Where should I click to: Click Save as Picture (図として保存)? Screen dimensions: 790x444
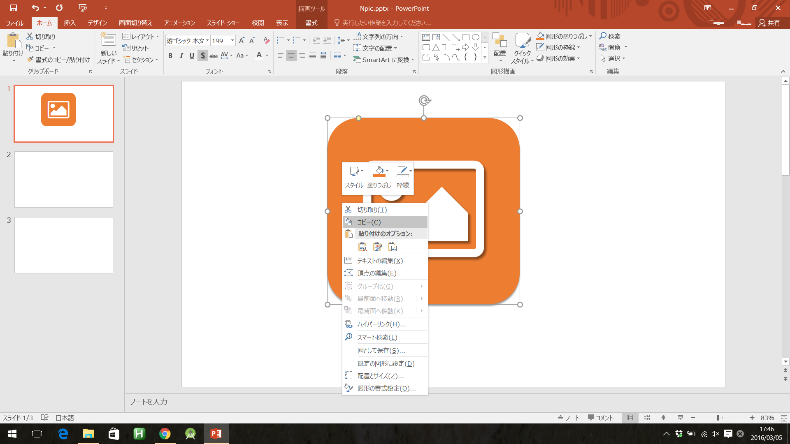pos(385,350)
